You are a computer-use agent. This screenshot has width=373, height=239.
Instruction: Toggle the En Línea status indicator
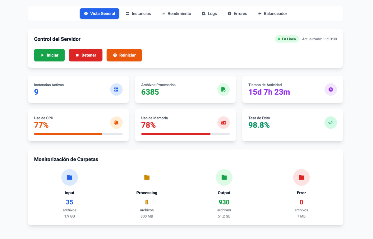[x=286, y=39]
